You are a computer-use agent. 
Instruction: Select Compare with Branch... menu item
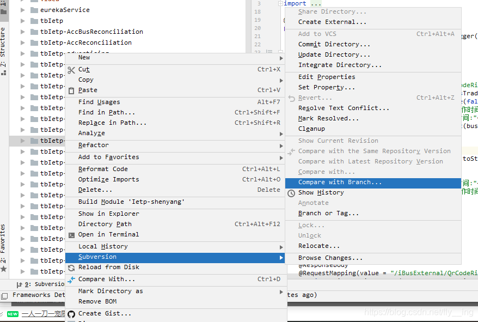pyautogui.click(x=373, y=183)
